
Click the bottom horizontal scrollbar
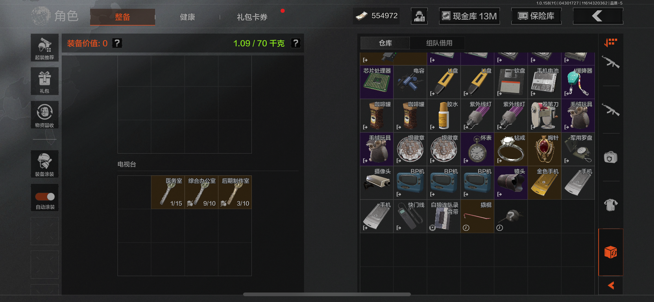click(x=327, y=294)
